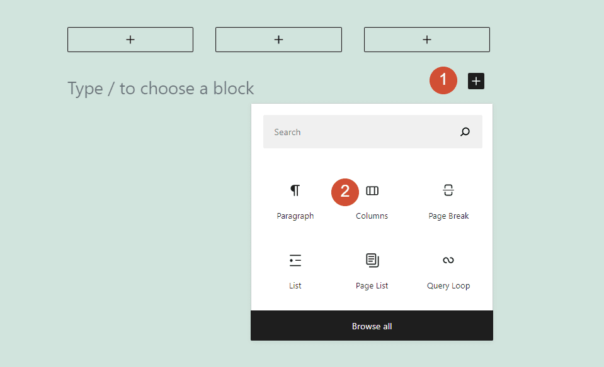Choose the Page List label text
The width and height of the screenshot is (604, 367).
click(x=372, y=285)
